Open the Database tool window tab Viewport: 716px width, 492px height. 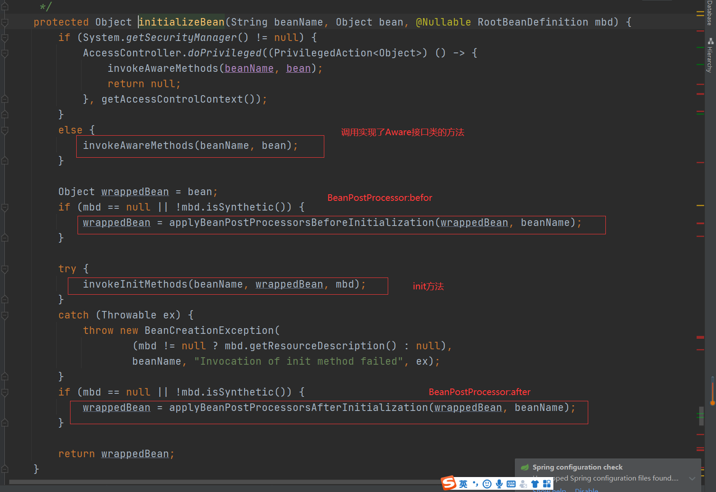(x=709, y=13)
